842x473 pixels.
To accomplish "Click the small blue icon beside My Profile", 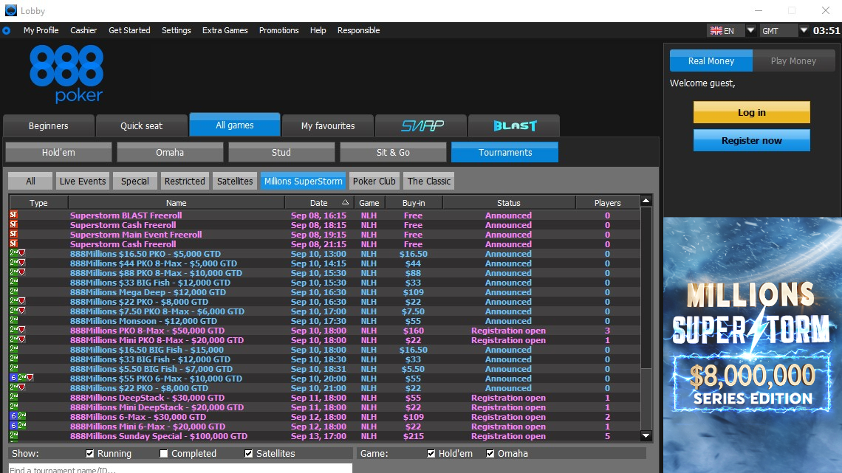I will [x=7, y=31].
